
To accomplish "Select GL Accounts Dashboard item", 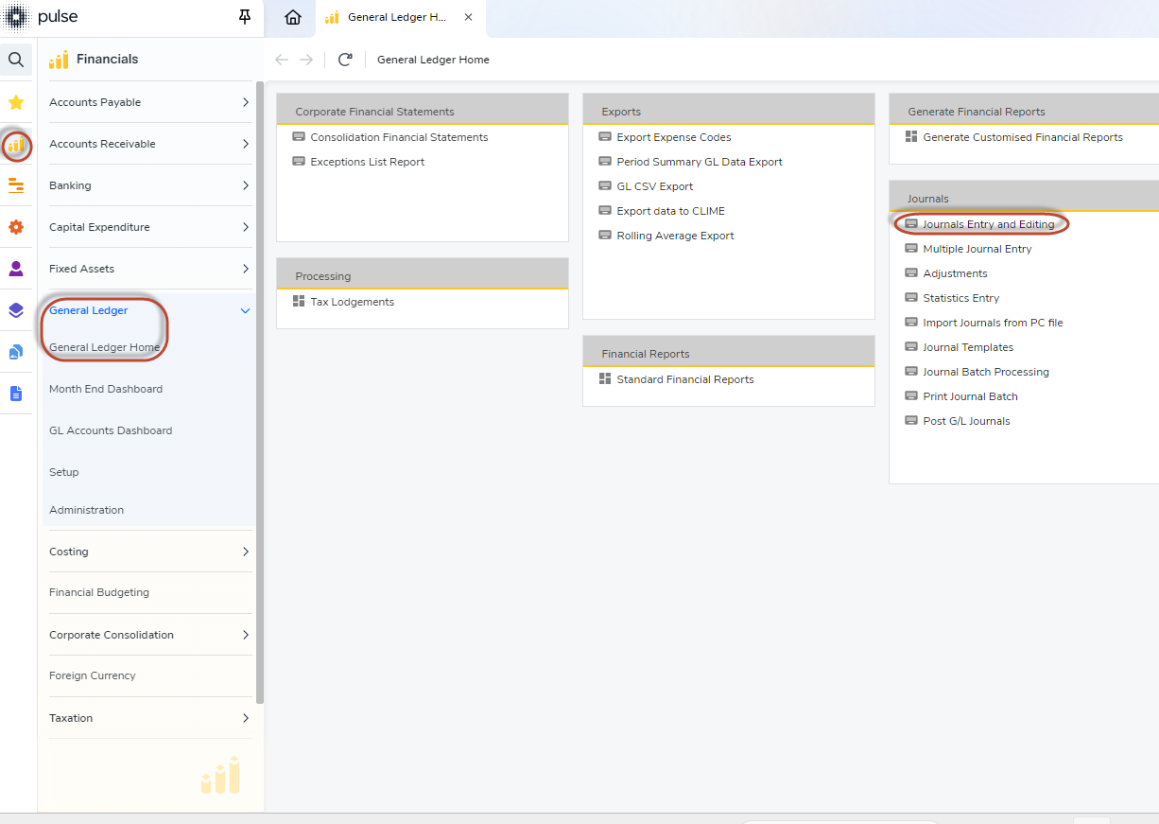I will pos(111,430).
